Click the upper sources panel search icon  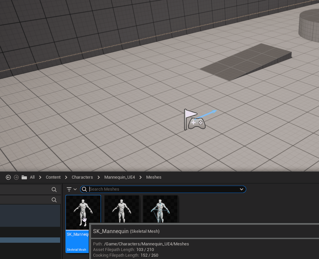(54, 190)
